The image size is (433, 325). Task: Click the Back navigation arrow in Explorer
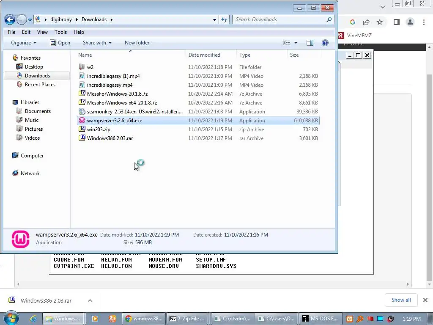[x=10, y=19]
